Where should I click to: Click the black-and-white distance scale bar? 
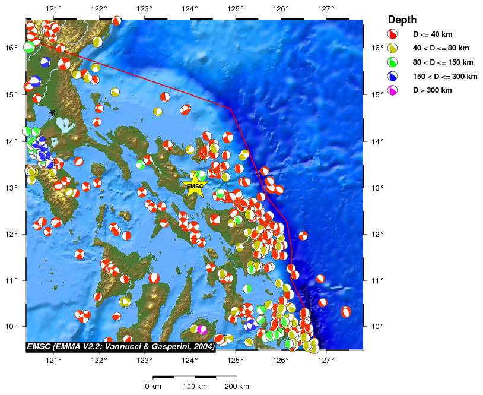[195, 377]
